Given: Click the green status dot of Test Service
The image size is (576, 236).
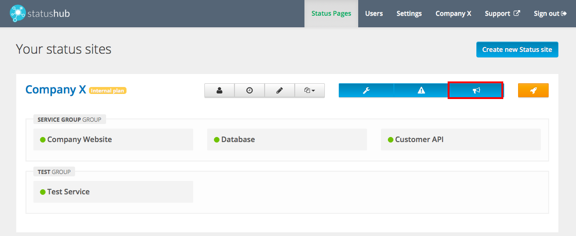Looking at the screenshot, I should (x=43, y=192).
